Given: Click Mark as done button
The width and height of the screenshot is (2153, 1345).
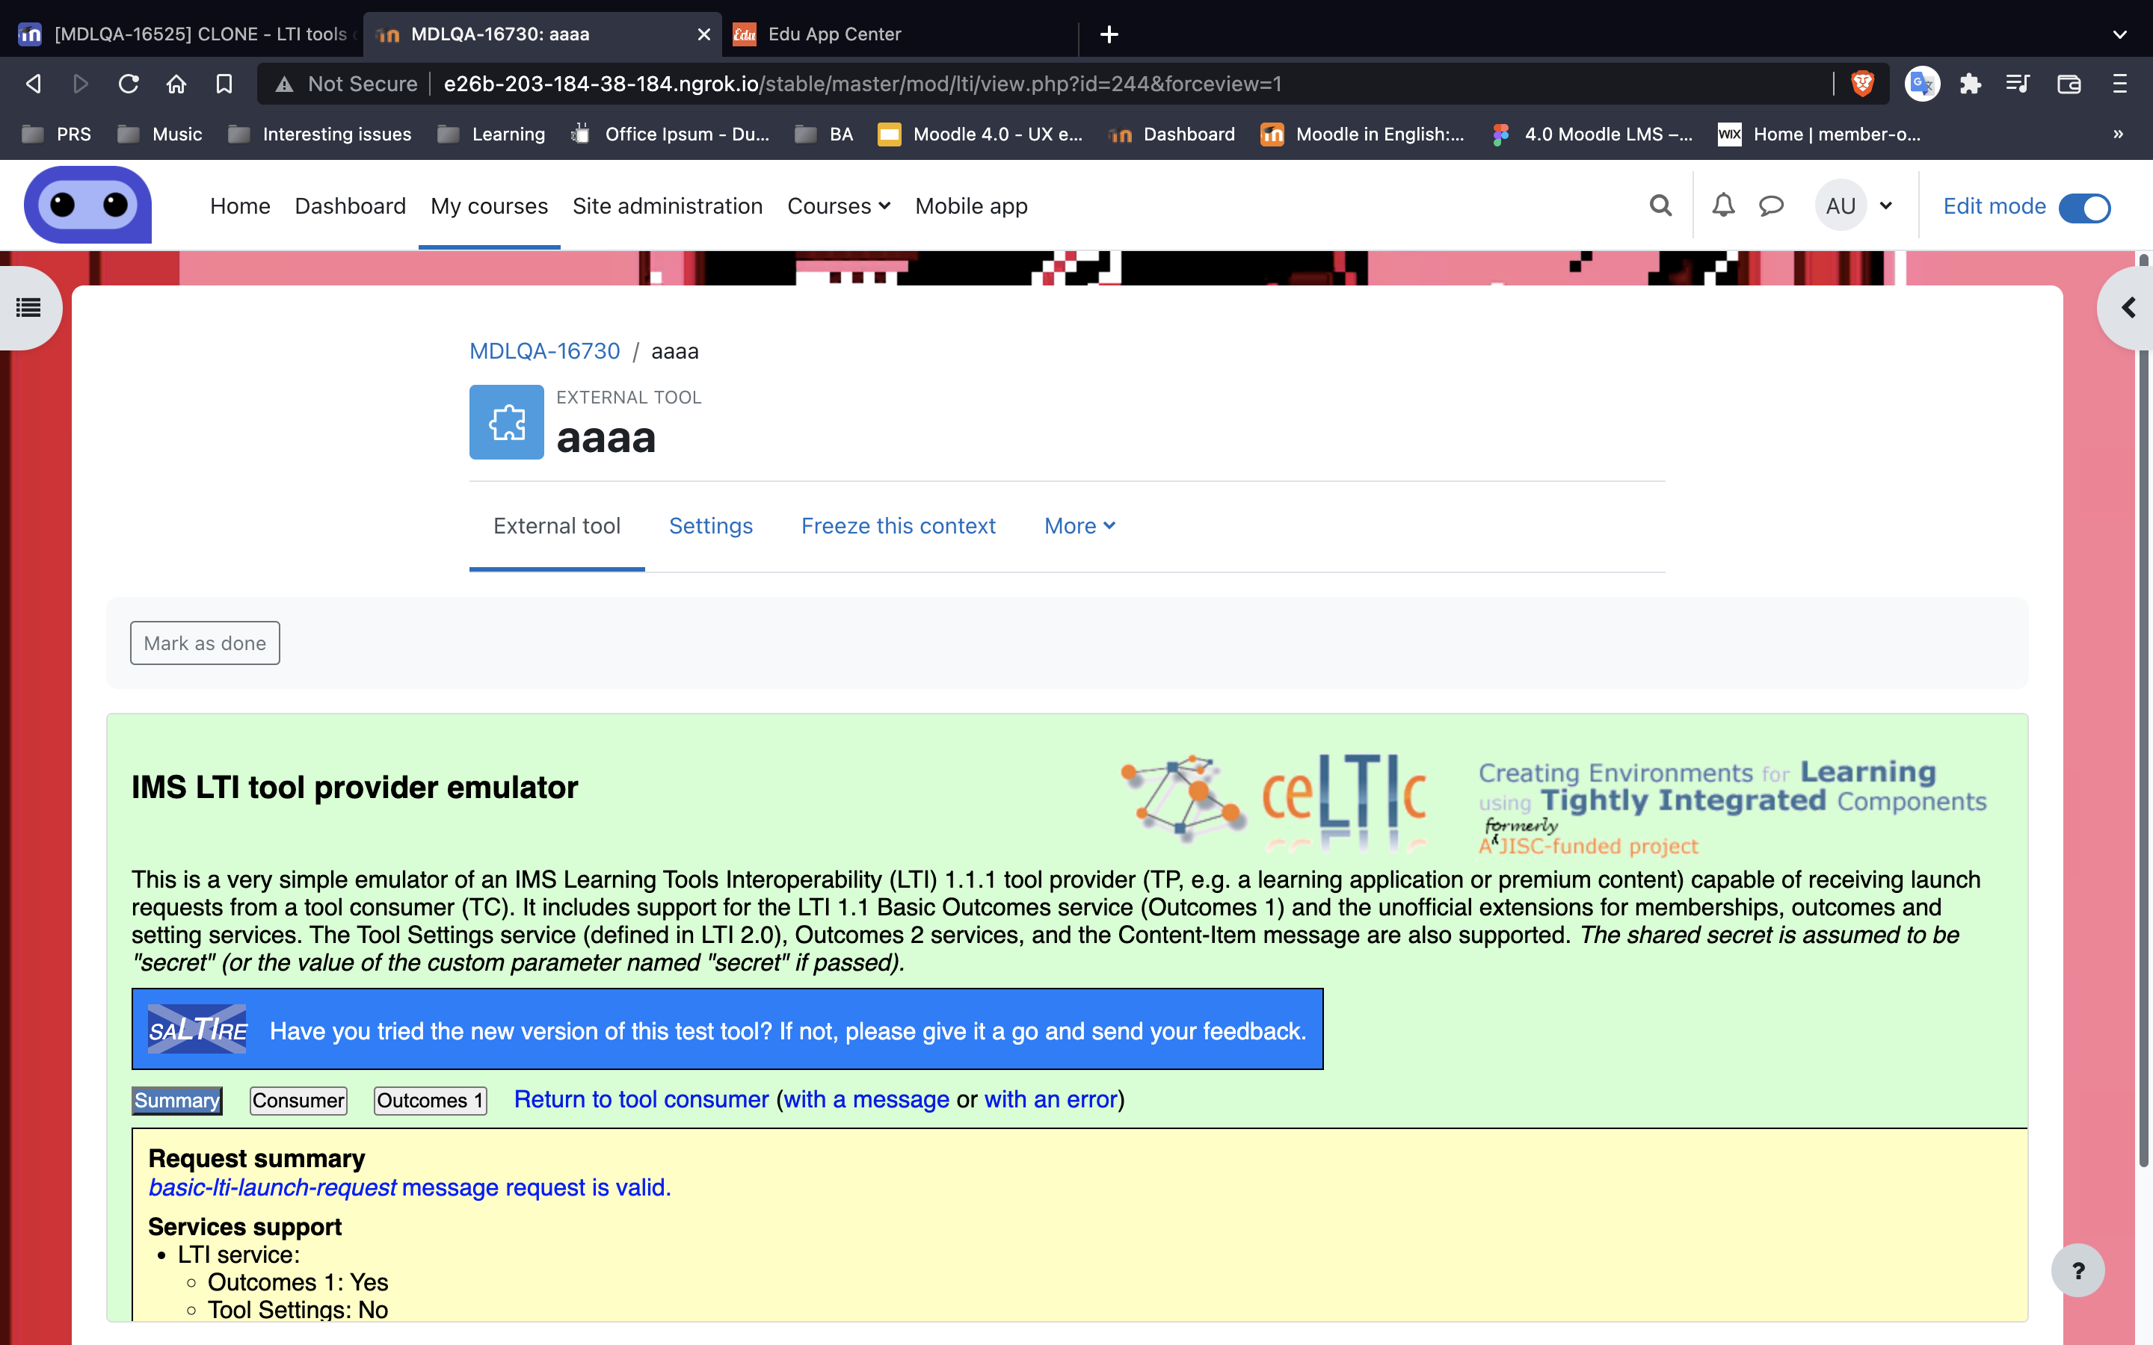Looking at the screenshot, I should click(x=205, y=643).
